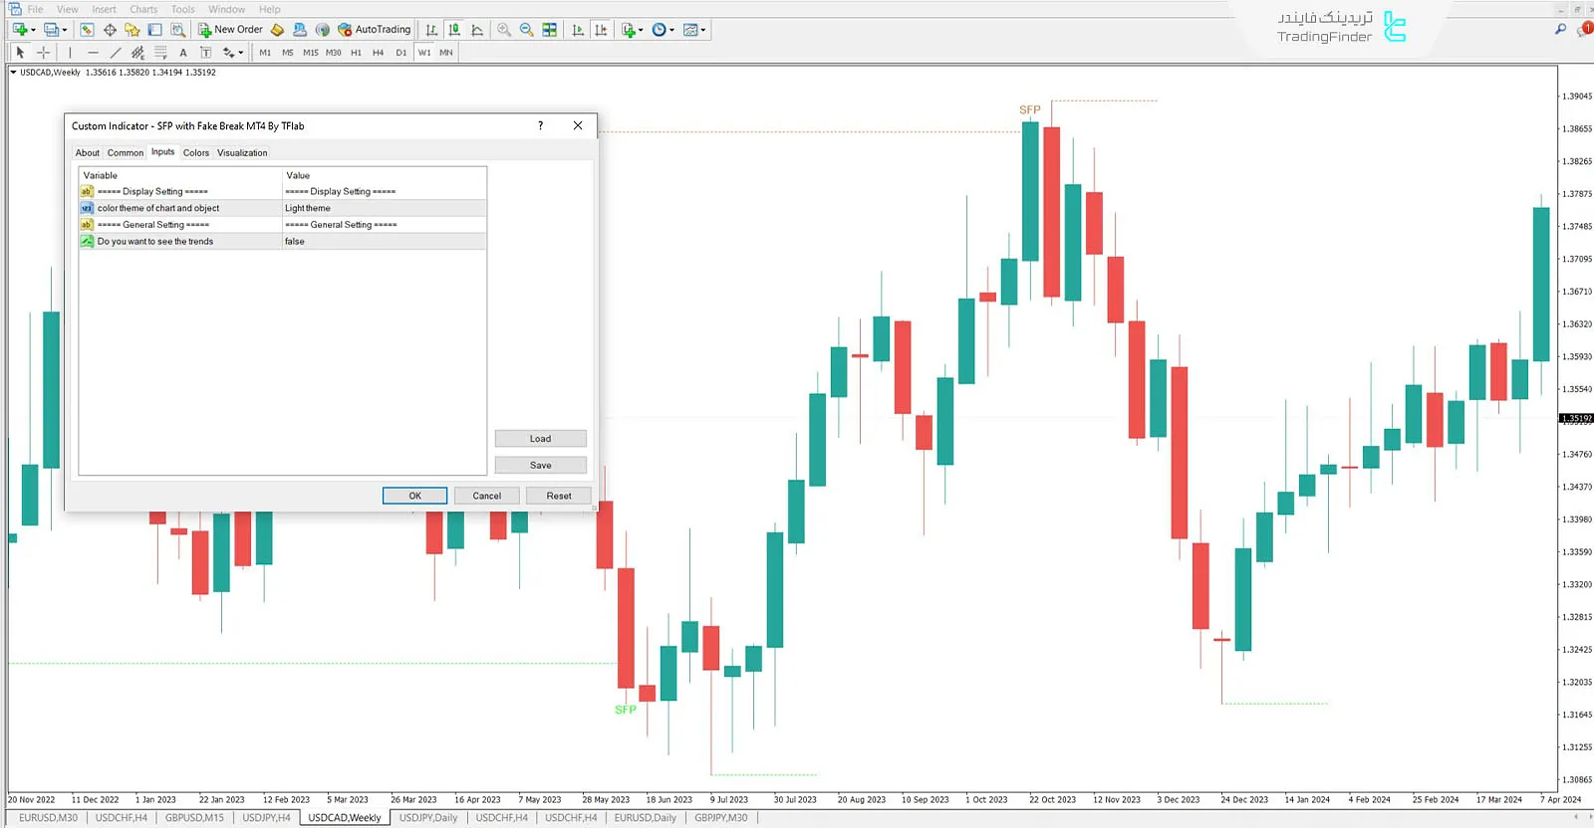This screenshot has height=830, width=1594.
Task: Switch timeframe to M15
Action: (311, 53)
